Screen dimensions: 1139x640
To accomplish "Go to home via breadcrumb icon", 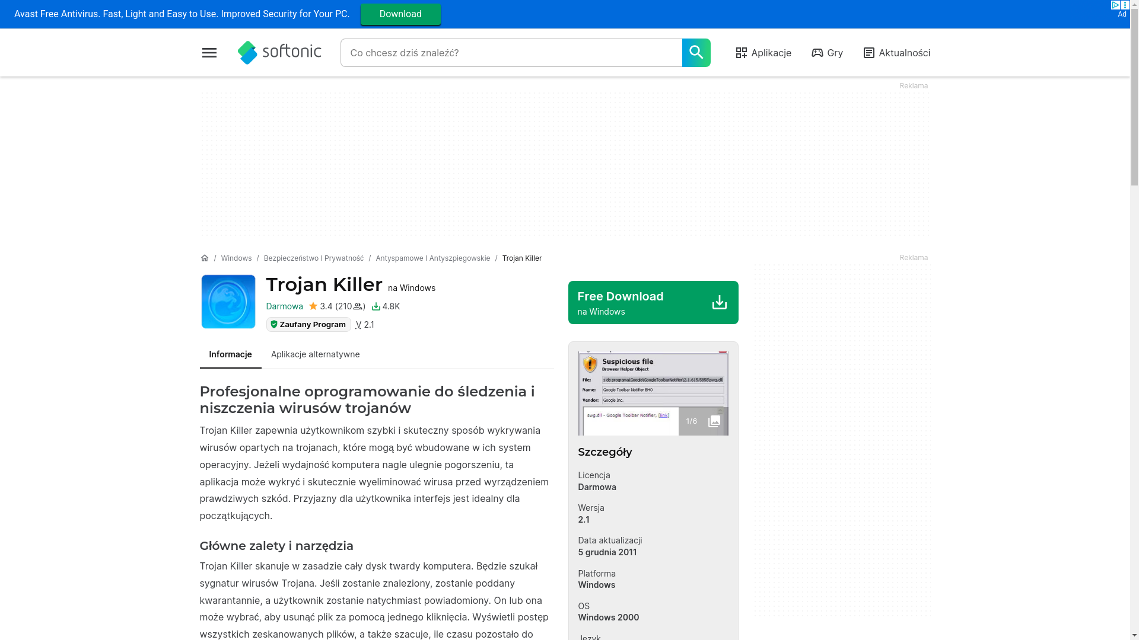I will tap(204, 258).
